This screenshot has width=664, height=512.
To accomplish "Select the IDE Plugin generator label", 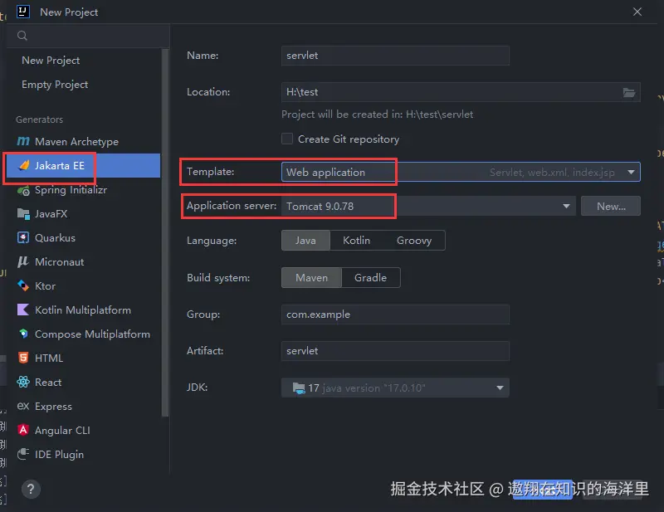I will point(59,455).
